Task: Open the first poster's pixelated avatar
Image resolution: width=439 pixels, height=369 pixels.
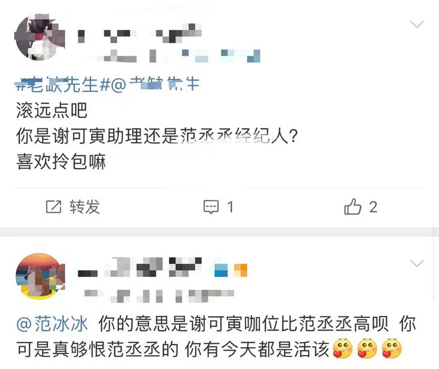Action: (40, 37)
